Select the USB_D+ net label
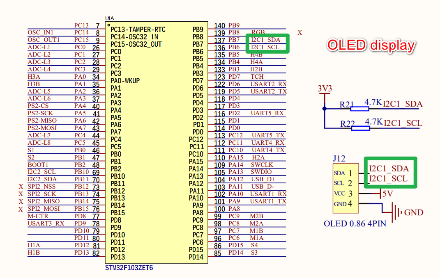 [x=263, y=179]
